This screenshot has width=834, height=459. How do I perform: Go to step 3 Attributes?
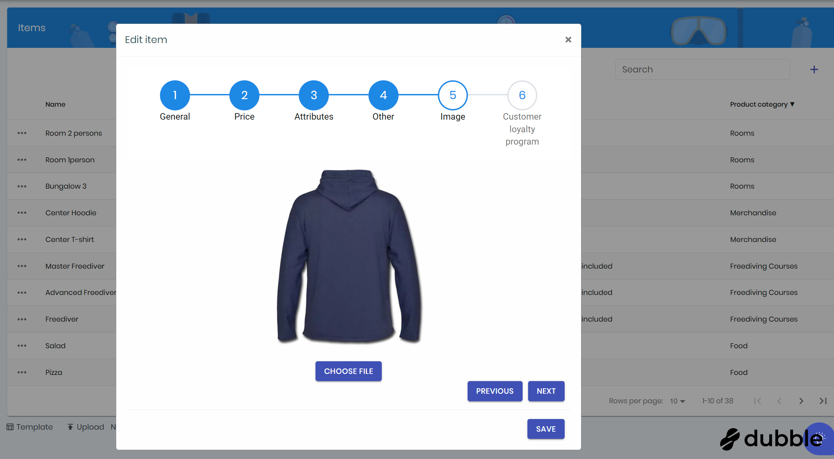pyautogui.click(x=314, y=95)
